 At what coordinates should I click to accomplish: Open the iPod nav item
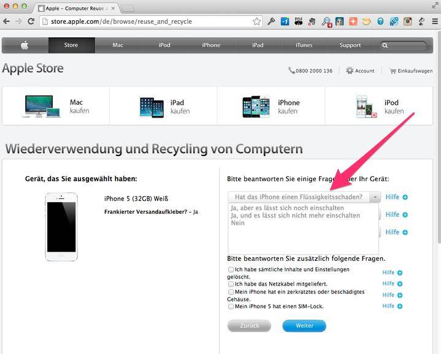(164, 45)
